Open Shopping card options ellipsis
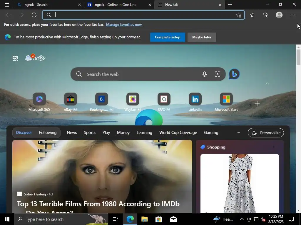The width and height of the screenshot is (301, 225). pos(275,147)
